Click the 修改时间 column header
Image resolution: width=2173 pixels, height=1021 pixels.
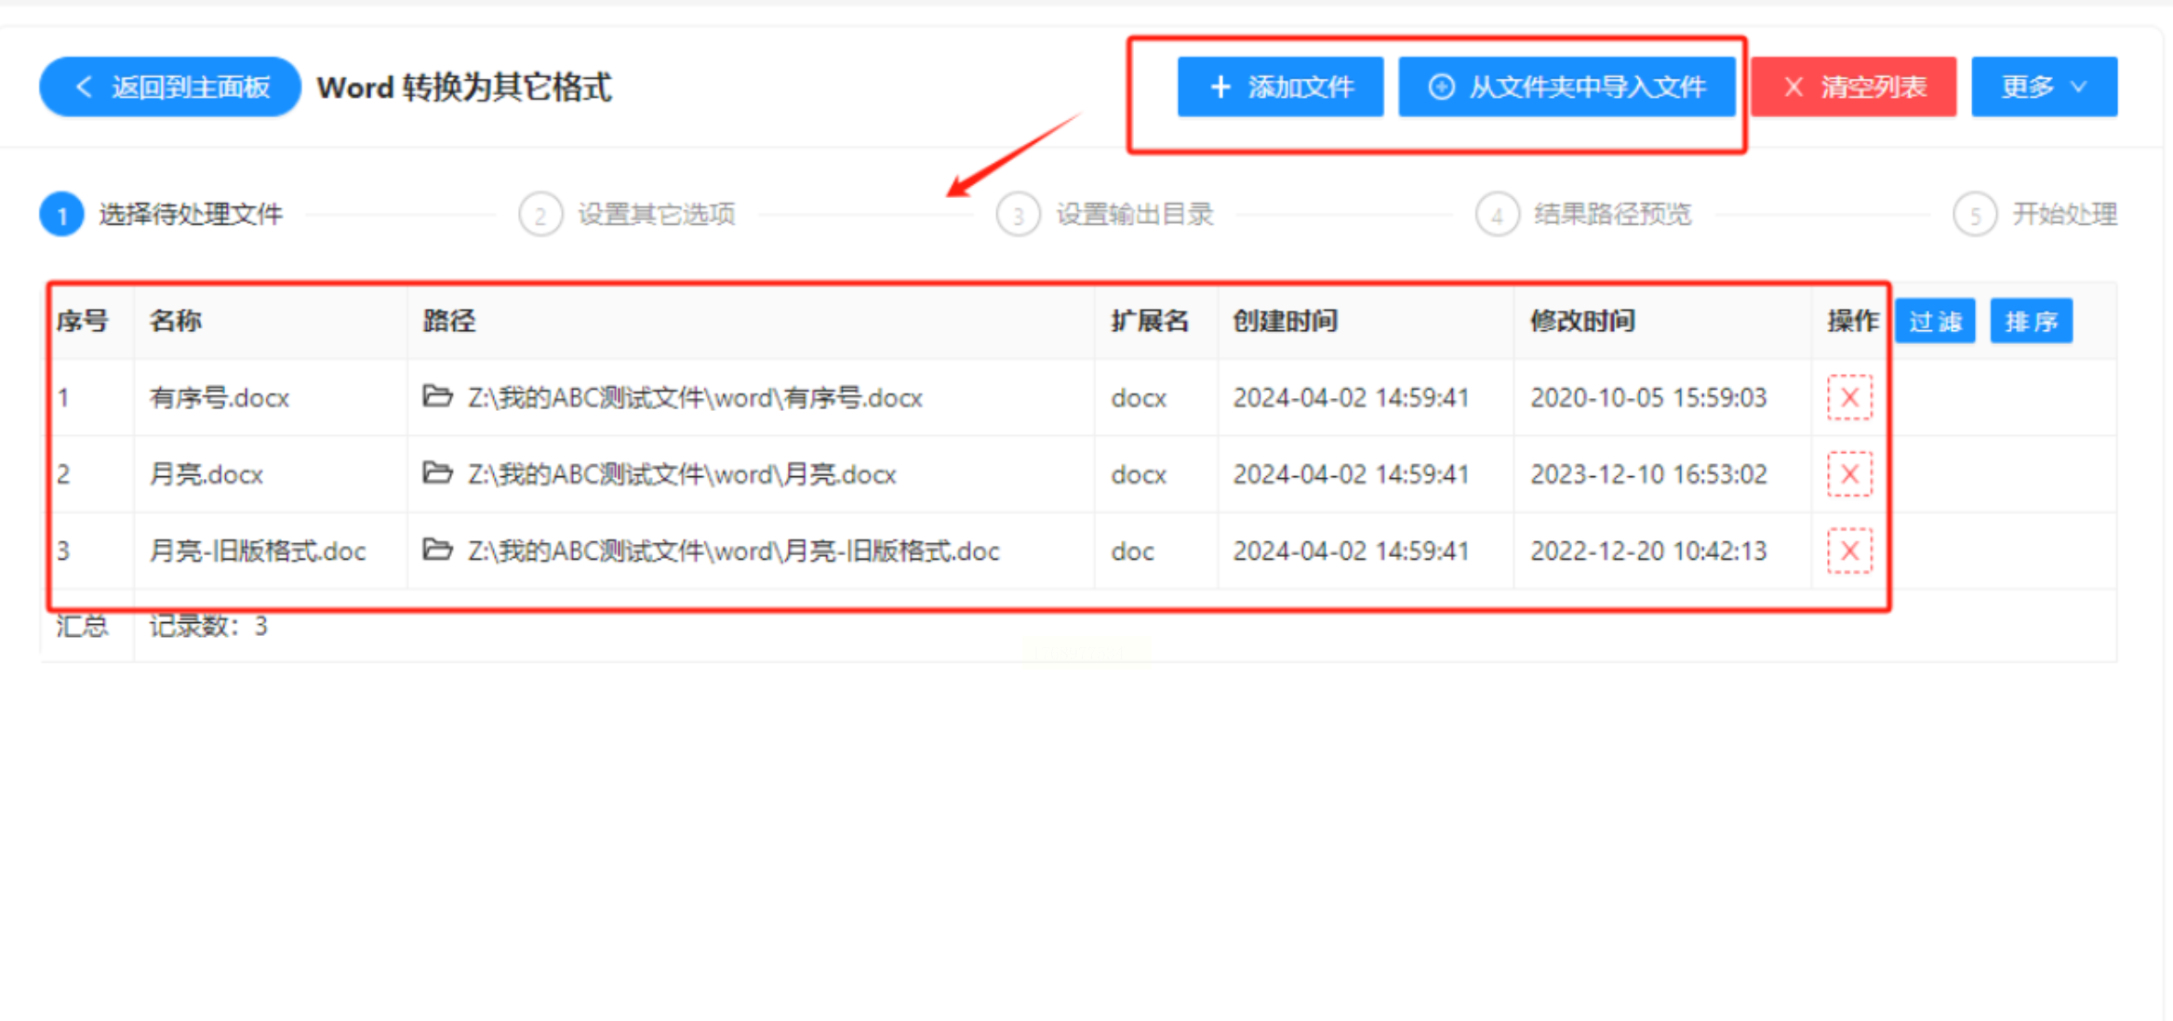(x=1582, y=322)
